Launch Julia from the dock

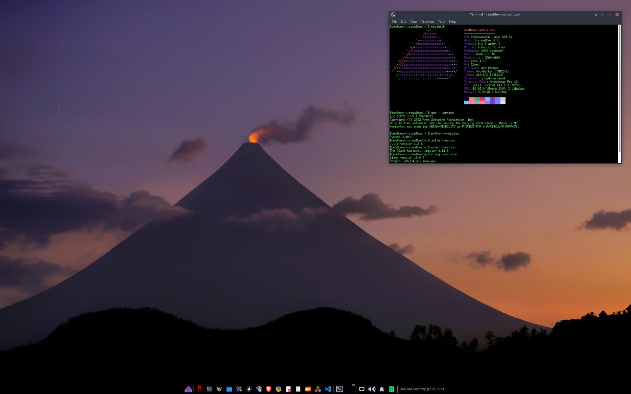click(317, 389)
